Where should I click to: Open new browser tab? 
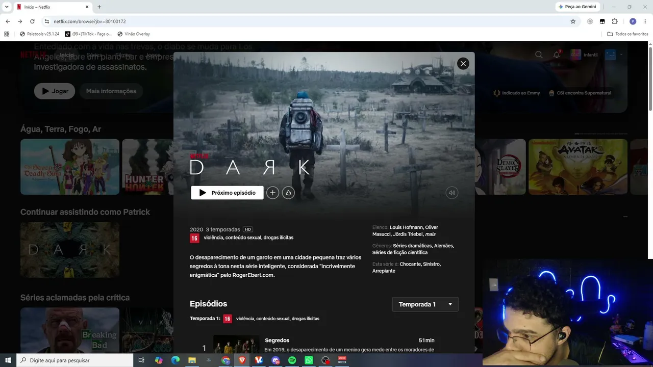click(x=99, y=7)
